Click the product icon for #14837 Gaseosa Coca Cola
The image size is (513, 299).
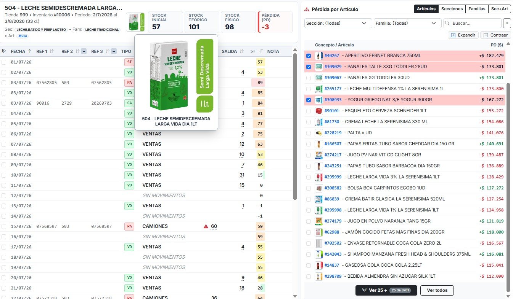click(319, 265)
